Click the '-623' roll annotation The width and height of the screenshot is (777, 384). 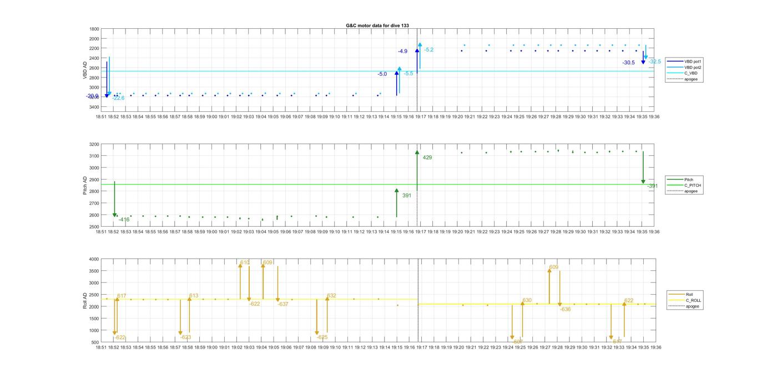coord(185,337)
